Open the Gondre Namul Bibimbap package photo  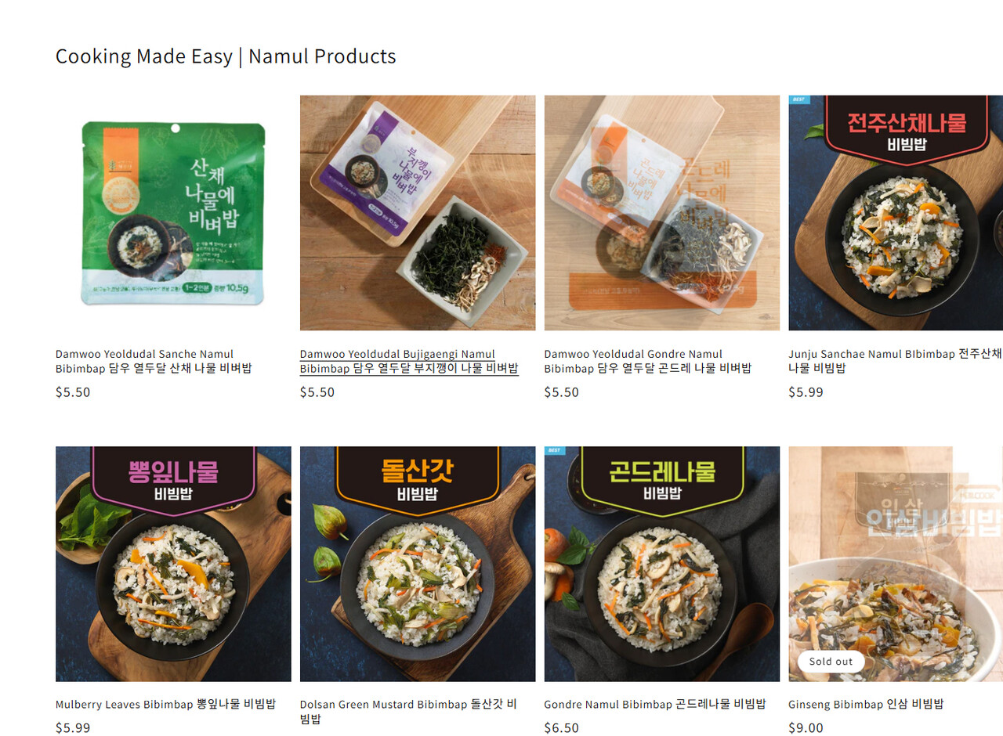click(x=662, y=213)
